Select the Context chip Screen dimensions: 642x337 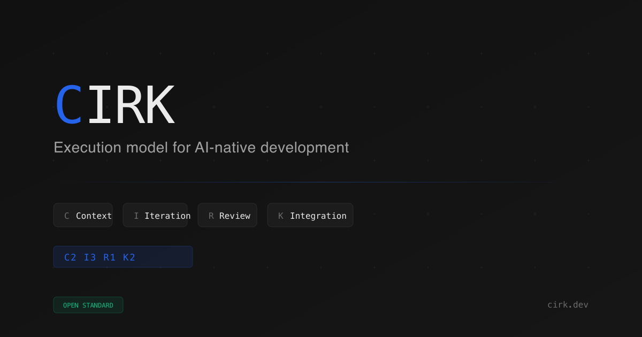pos(83,216)
